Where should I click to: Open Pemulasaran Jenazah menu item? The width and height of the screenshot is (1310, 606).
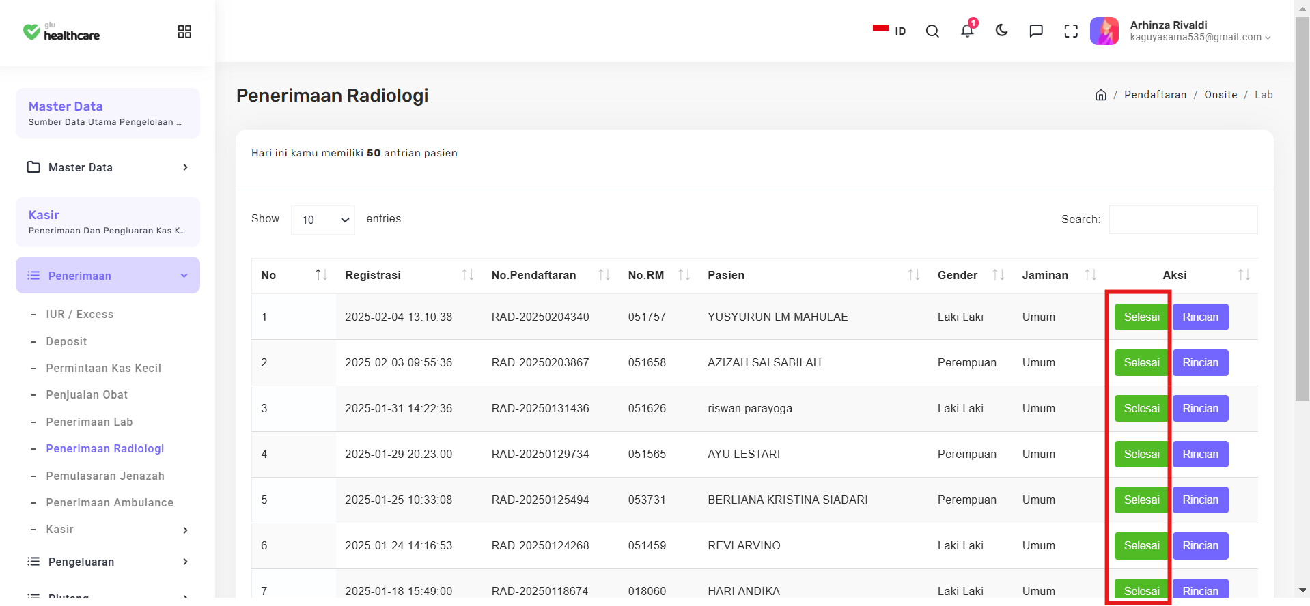105,476
